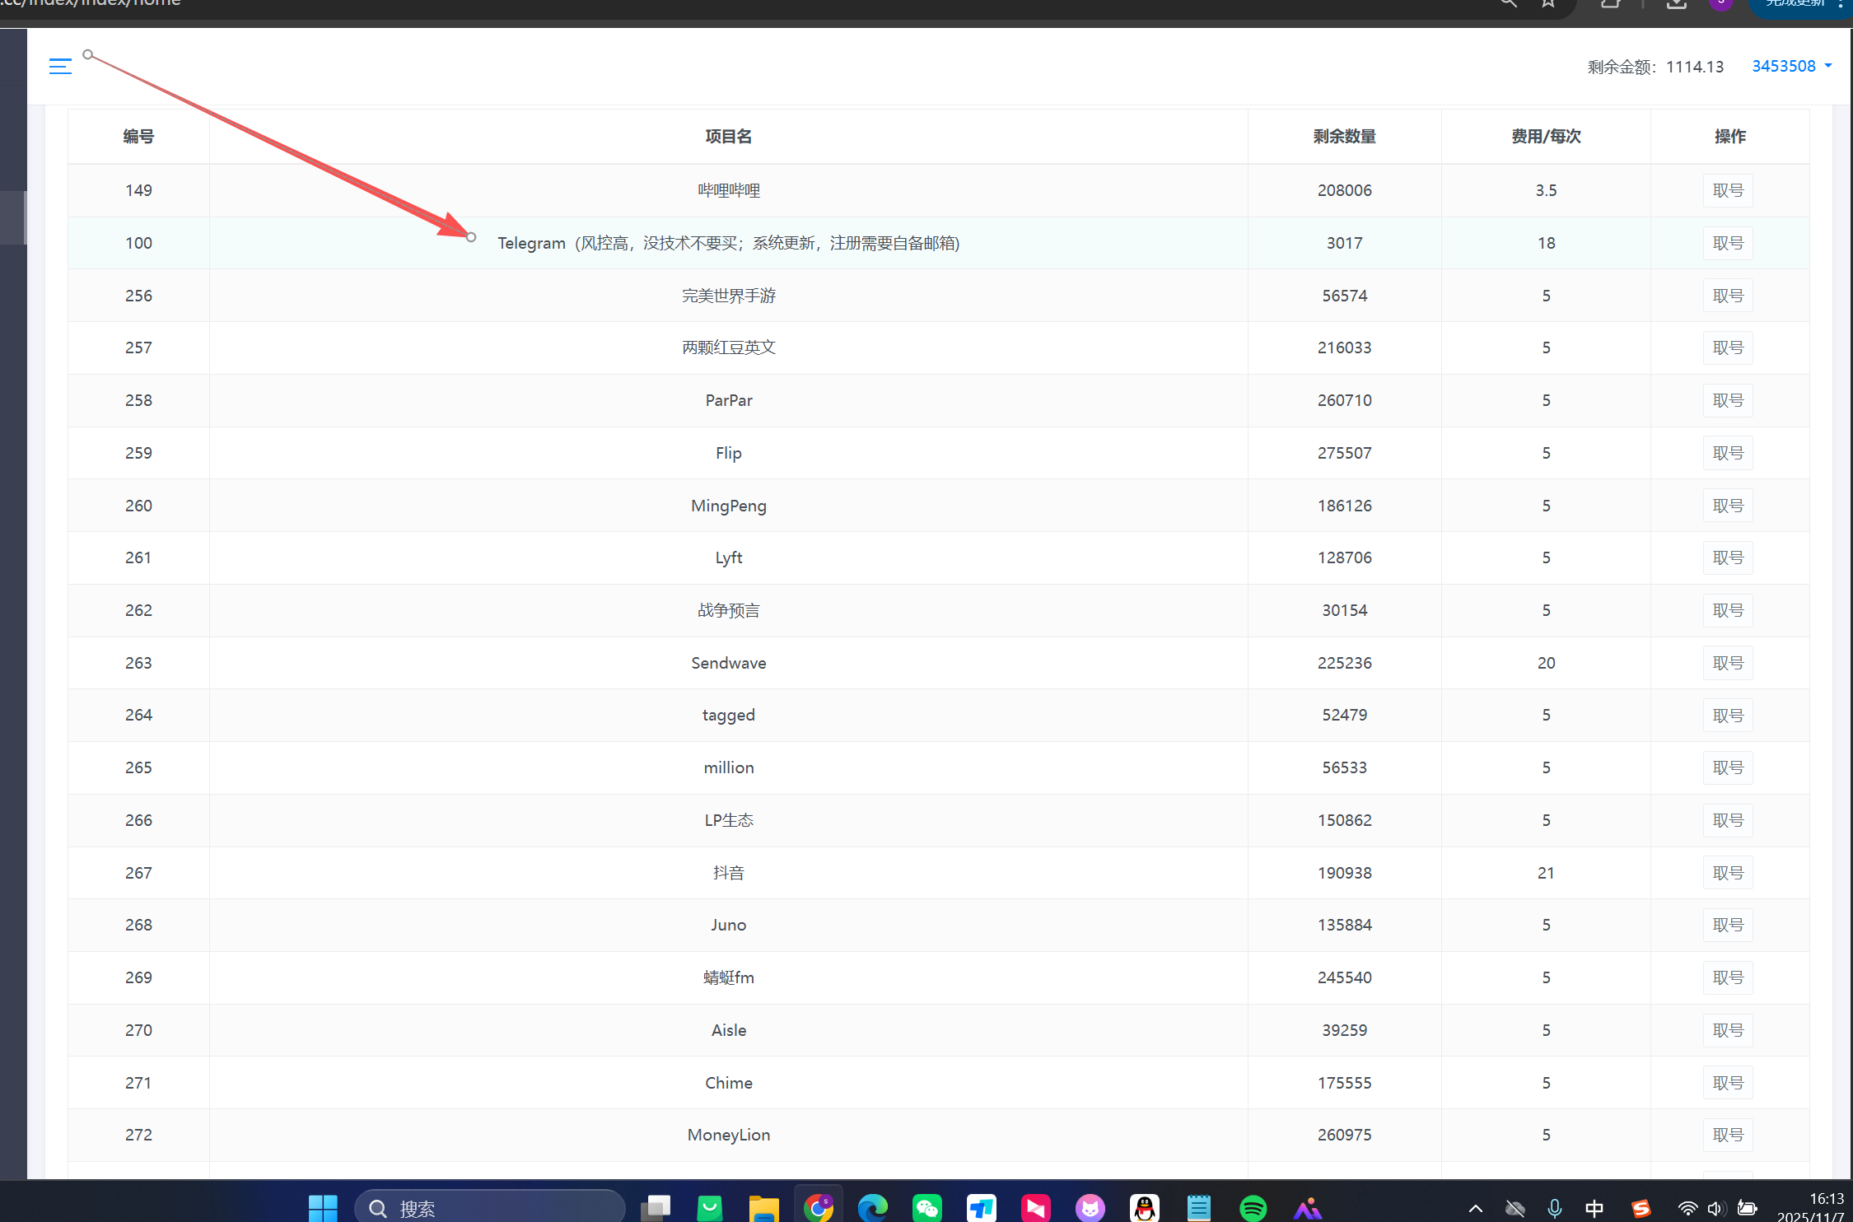Open Spotify from the taskbar
This screenshot has height=1222, width=1853.
pyautogui.click(x=1253, y=1208)
